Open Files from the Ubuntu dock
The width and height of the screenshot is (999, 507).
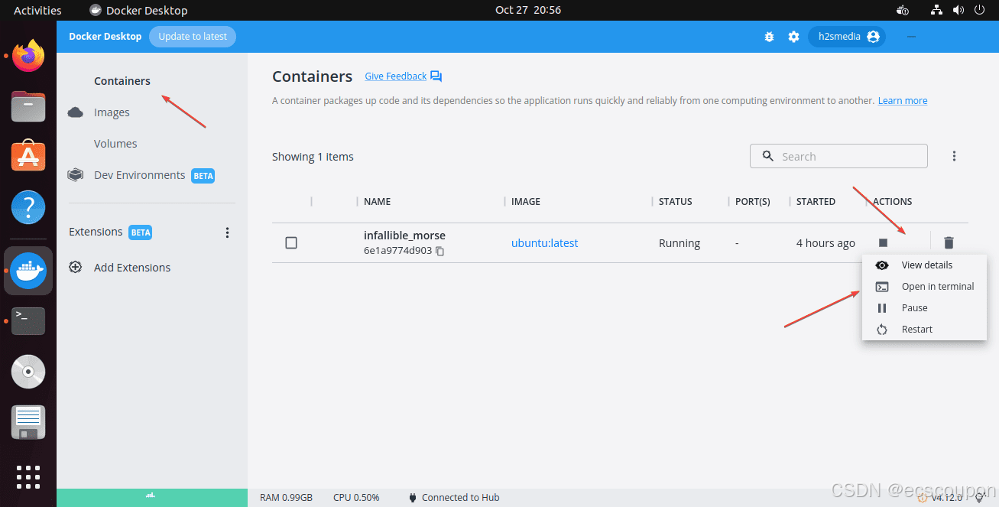(28, 106)
